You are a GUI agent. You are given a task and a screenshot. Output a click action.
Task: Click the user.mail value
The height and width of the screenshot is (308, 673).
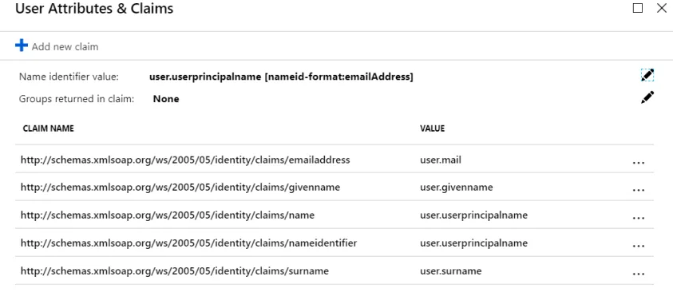click(x=441, y=160)
